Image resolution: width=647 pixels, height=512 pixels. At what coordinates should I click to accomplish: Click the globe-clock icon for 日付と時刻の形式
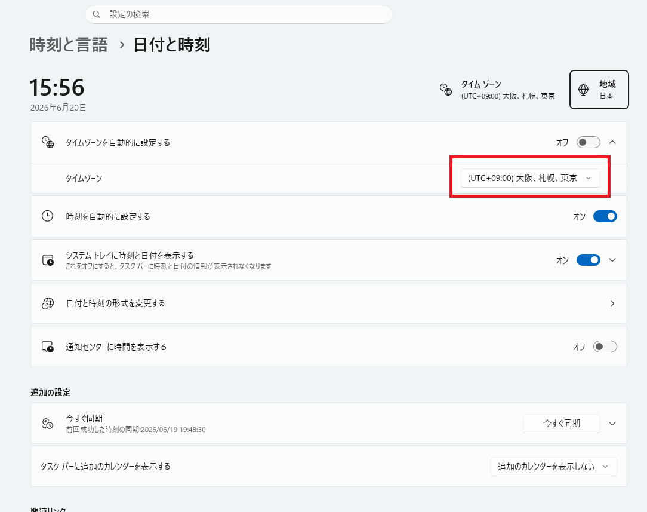click(48, 303)
